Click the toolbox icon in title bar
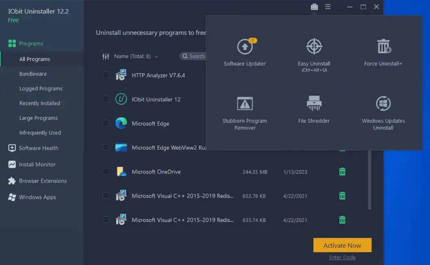This screenshot has height=265, width=430. [314, 7]
